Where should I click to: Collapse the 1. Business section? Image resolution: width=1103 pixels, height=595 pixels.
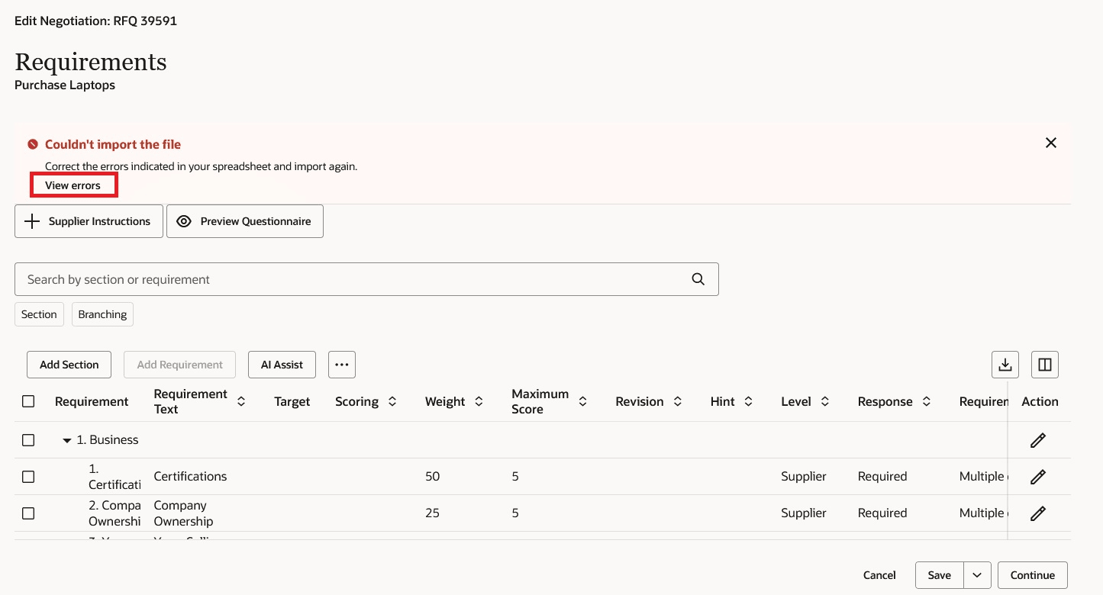(x=67, y=441)
